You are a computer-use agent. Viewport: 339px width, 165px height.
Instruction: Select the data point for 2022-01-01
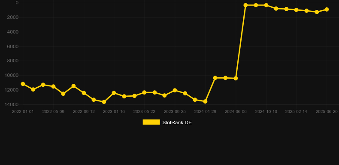(23, 84)
